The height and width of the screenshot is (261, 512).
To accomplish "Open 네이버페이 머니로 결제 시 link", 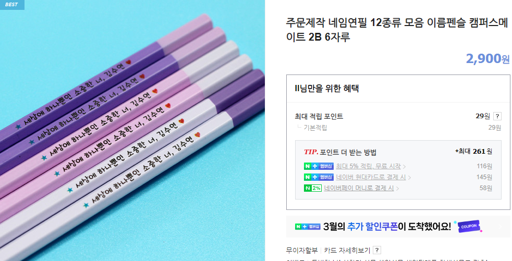I will point(359,188).
